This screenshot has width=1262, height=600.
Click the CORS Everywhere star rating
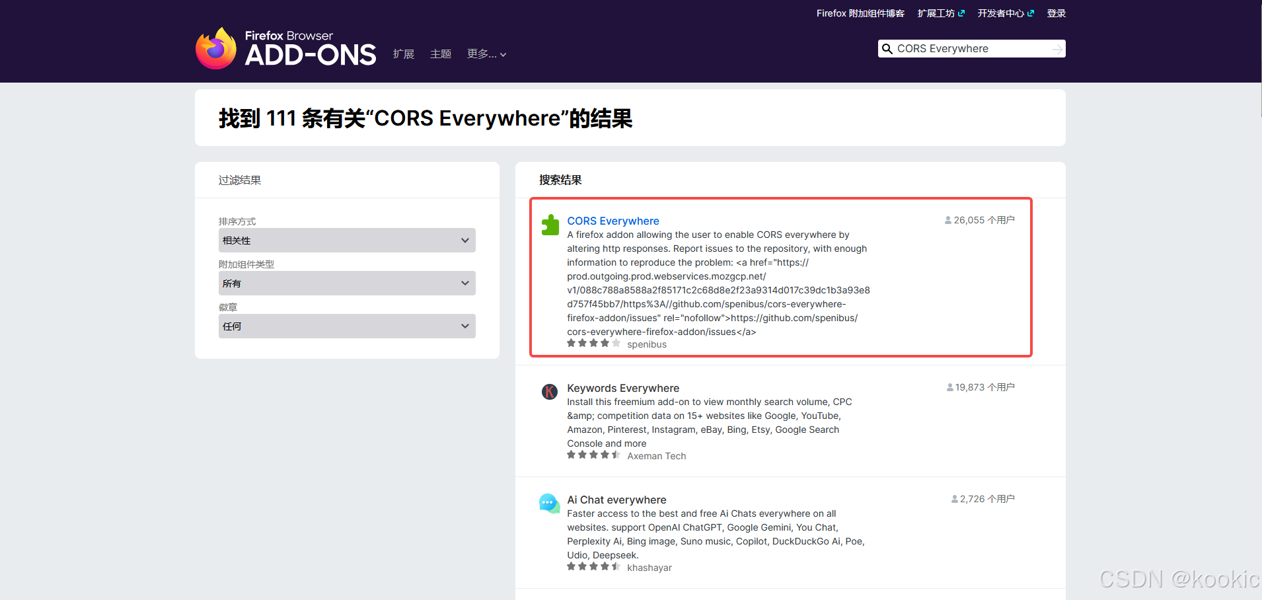pos(593,343)
